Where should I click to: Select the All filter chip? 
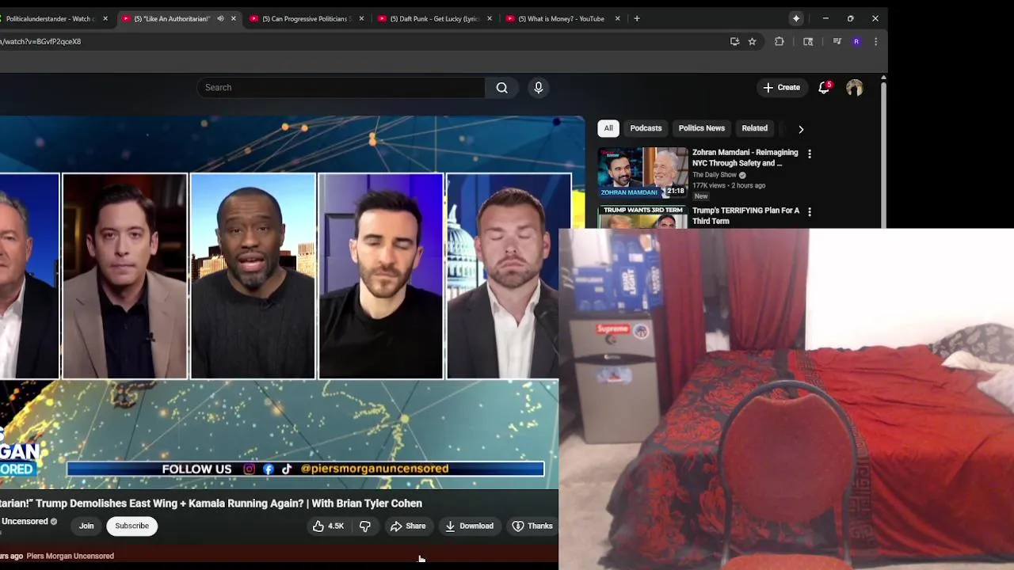pyautogui.click(x=608, y=128)
